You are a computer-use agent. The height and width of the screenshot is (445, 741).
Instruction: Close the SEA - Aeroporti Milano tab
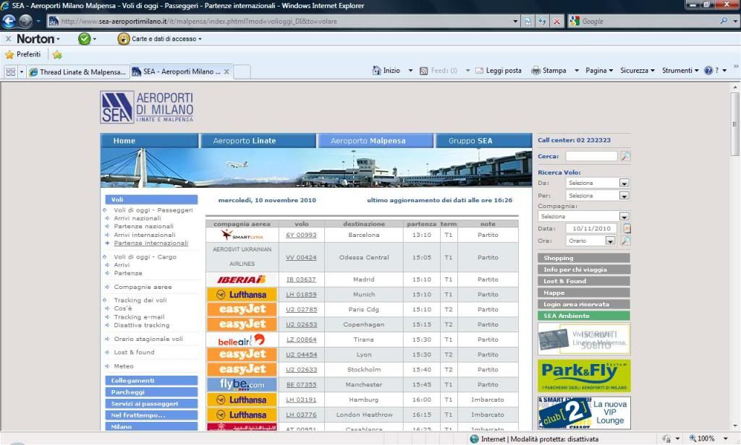pyautogui.click(x=226, y=72)
